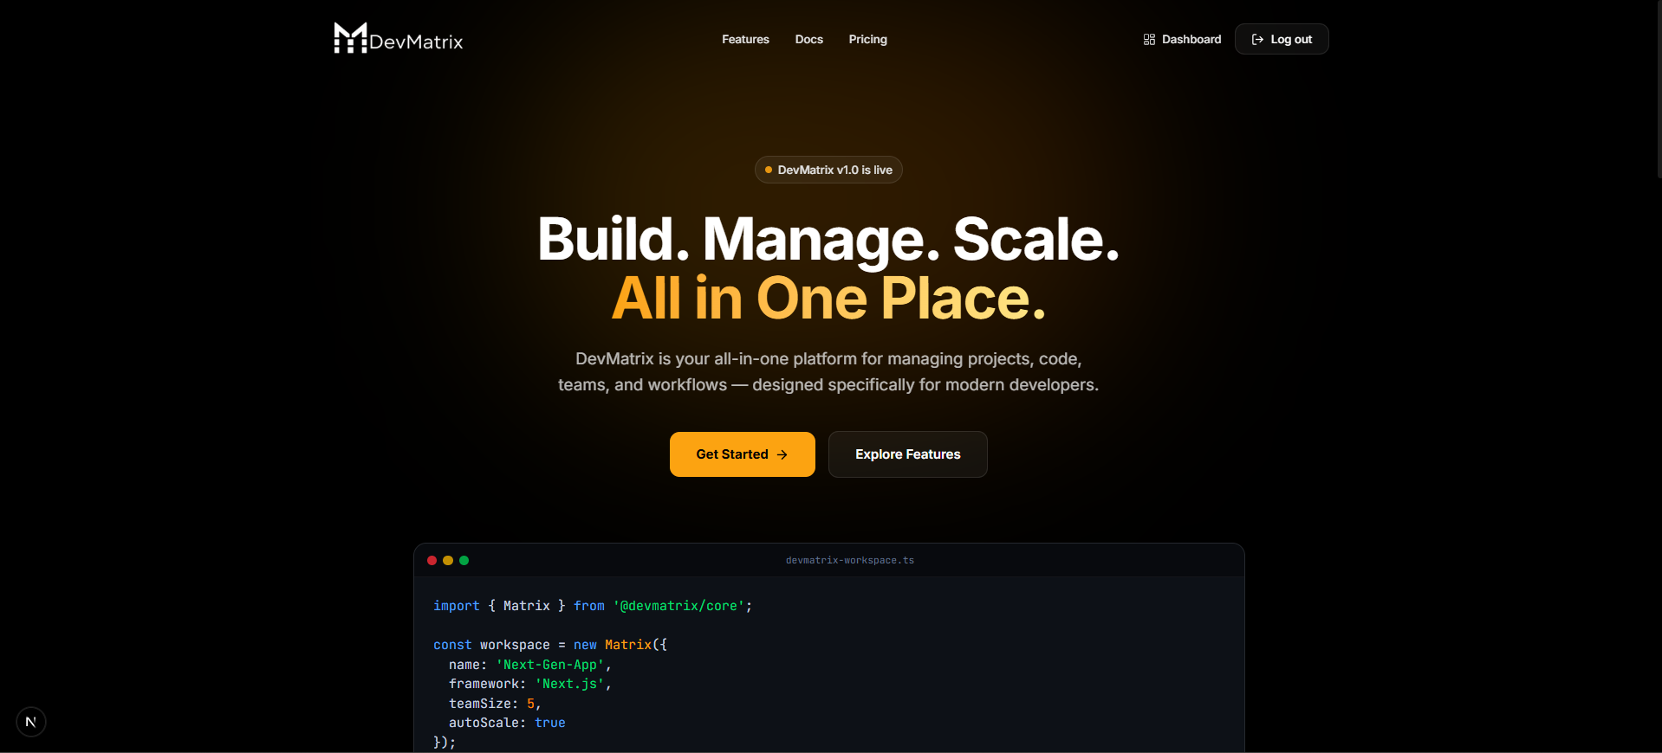Click the teamSize value 5
This screenshot has width=1662, height=753.
[530, 704]
